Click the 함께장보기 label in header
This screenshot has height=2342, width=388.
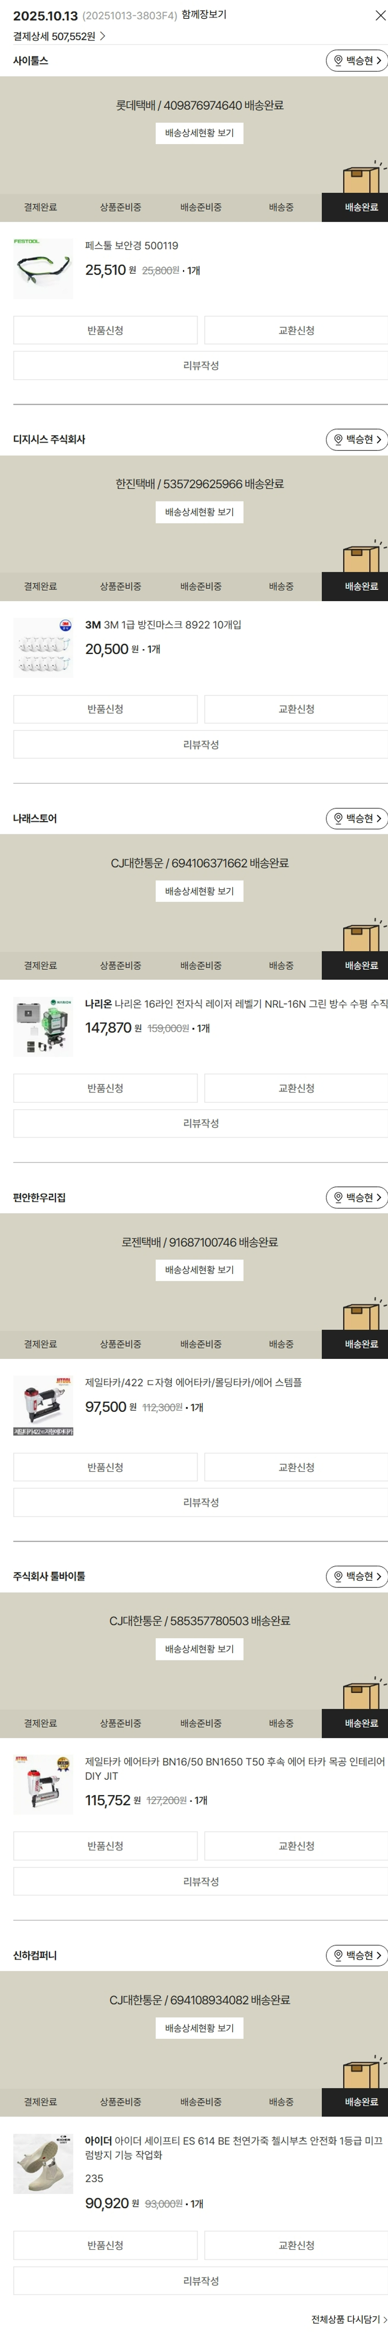pyautogui.click(x=204, y=15)
